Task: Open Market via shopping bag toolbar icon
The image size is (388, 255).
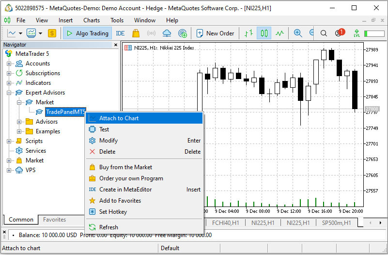Action: (x=136, y=33)
